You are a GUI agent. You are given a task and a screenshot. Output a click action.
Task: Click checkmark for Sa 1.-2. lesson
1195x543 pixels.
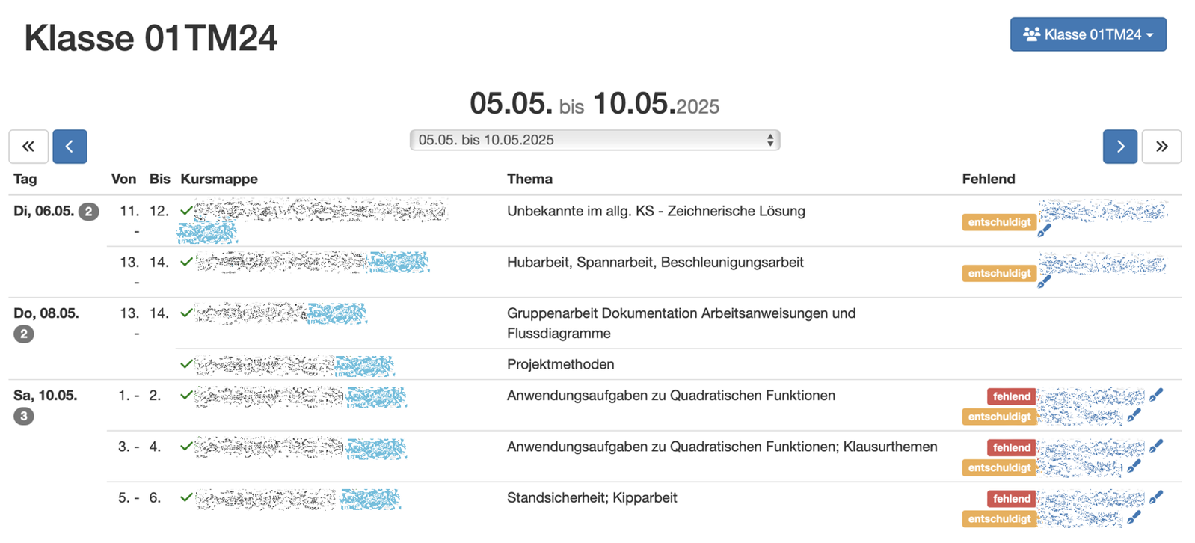(186, 396)
